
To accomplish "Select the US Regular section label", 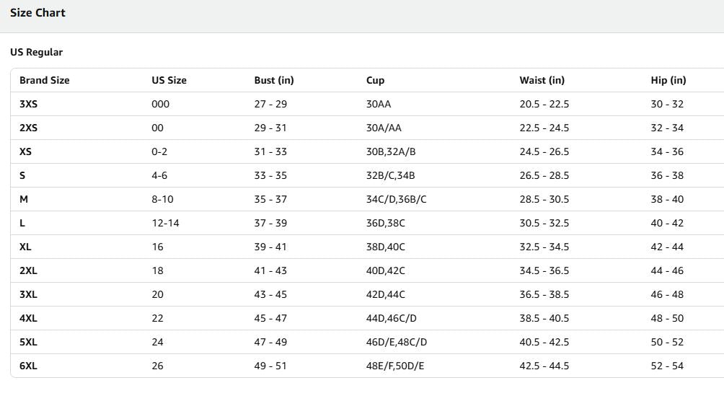I will tap(36, 53).
